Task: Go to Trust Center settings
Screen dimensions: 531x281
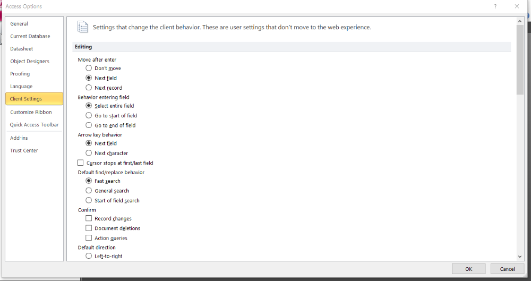Action: [24, 150]
